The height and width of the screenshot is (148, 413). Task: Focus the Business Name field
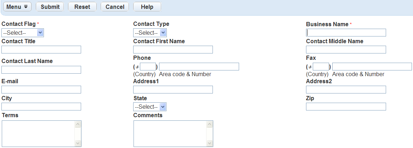tap(346, 33)
